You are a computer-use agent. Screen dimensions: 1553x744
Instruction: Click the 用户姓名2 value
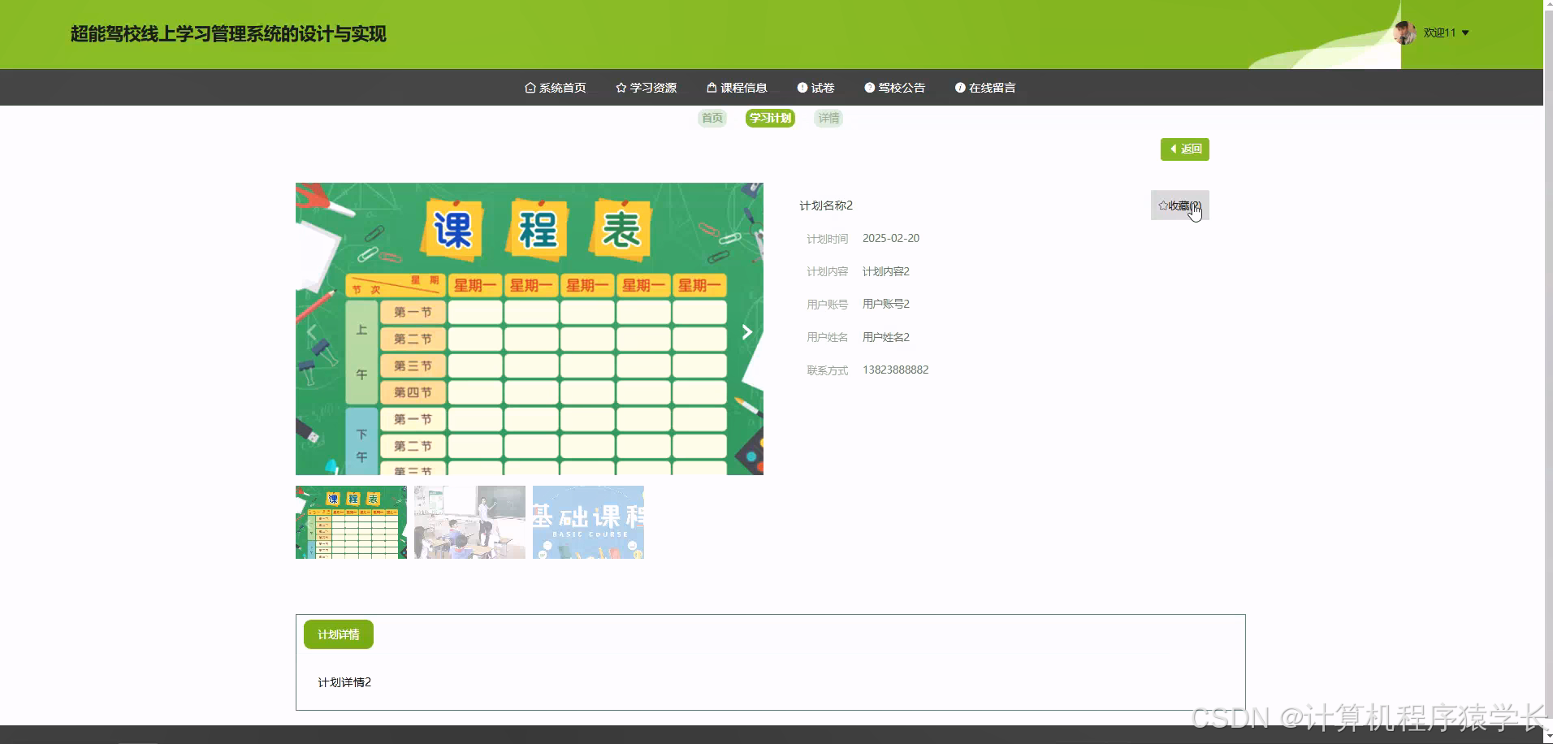(x=886, y=337)
